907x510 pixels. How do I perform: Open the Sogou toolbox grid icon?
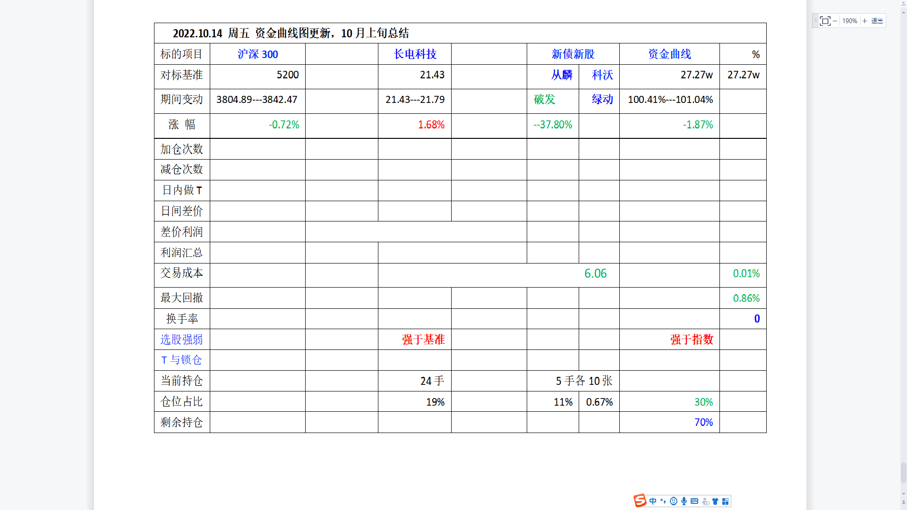pyautogui.click(x=726, y=501)
